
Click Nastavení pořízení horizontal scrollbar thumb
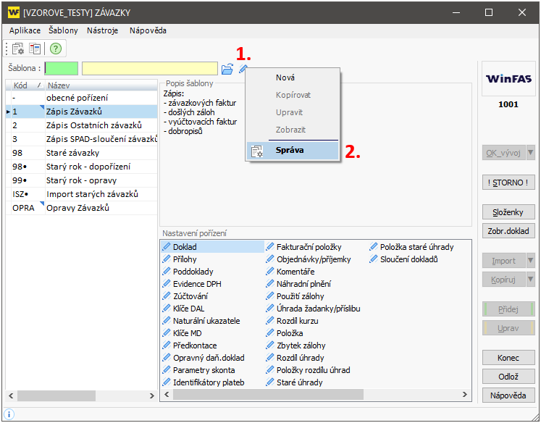coord(269,394)
